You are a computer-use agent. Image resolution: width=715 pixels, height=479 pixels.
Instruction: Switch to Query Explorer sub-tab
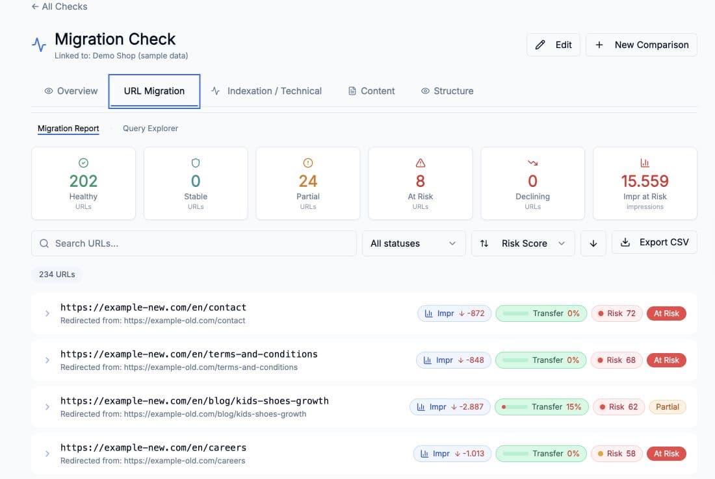click(x=151, y=129)
